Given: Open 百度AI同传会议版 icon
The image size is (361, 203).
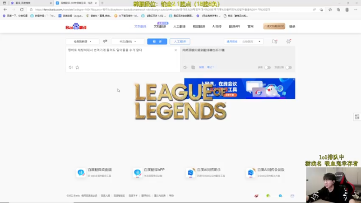Looking at the screenshot, I should [x=251, y=173].
